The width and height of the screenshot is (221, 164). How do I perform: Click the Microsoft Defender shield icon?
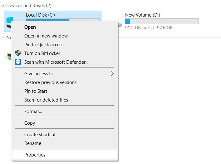[x=18, y=62]
